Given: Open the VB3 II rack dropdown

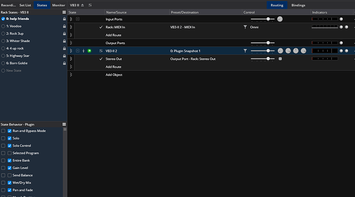Looking at the screenshot, I should coord(75,5).
